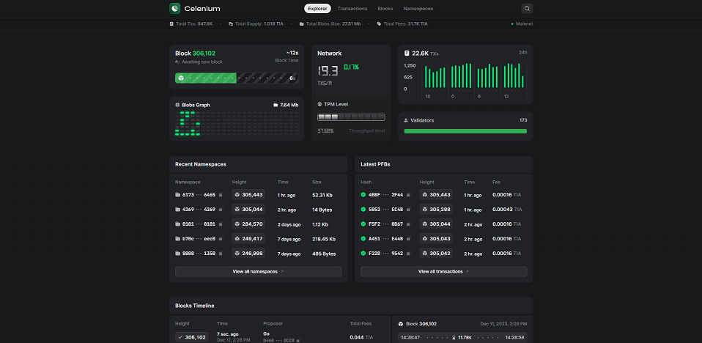Click the 0.17% network change value

(x=352, y=67)
